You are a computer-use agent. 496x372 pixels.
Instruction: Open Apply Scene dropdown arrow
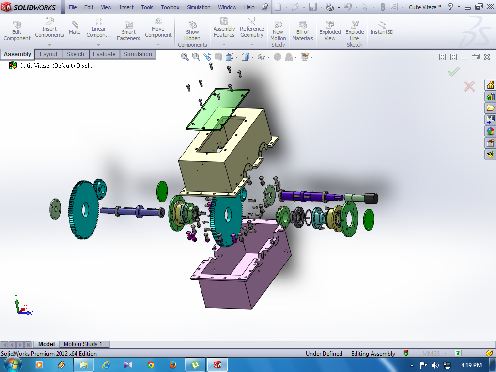click(296, 57)
